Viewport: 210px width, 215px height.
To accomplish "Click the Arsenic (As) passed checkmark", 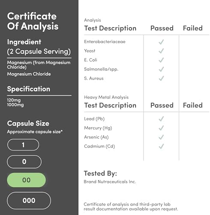I will (x=161, y=137).
